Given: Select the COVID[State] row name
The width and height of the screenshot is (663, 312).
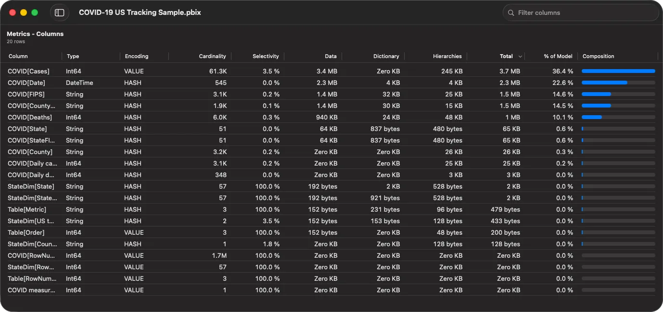Looking at the screenshot, I should point(27,129).
